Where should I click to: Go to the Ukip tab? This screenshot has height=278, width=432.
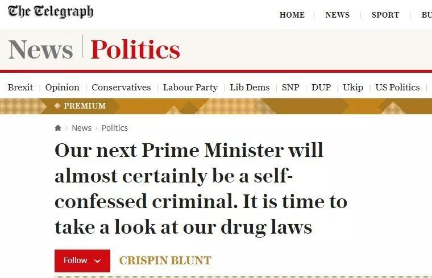353,88
